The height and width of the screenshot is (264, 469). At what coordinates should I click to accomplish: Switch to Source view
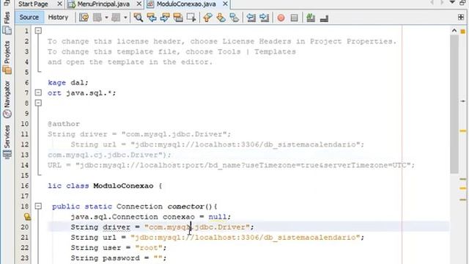(29, 18)
